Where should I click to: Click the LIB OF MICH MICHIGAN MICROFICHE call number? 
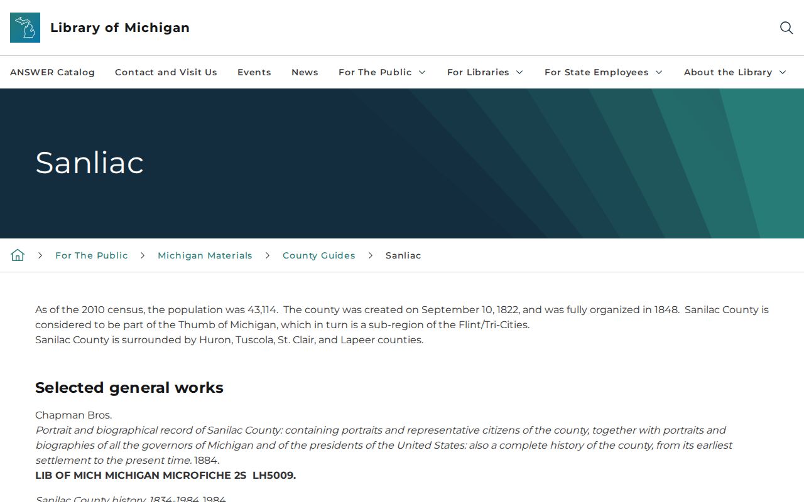tap(165, 475)
